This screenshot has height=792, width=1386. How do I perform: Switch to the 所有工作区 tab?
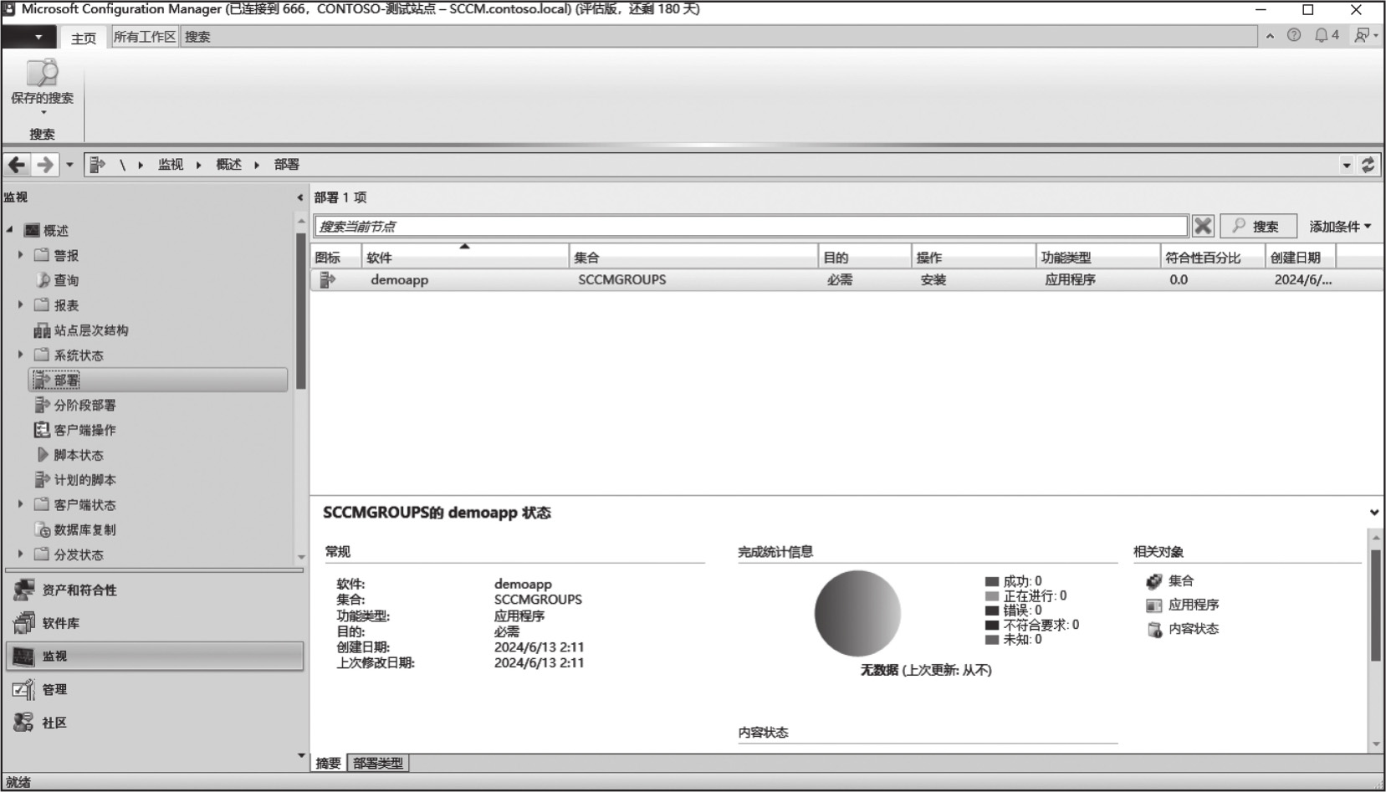click(145, 37)
